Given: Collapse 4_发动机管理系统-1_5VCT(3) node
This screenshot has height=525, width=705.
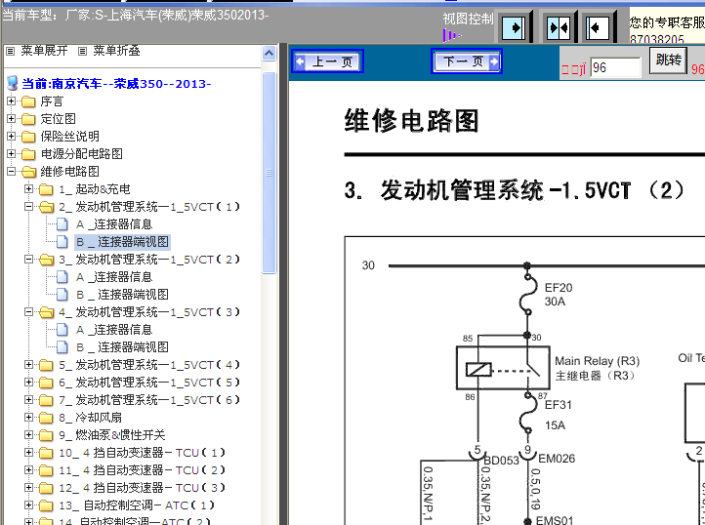Looking at the screenshot, I should 28,312.
